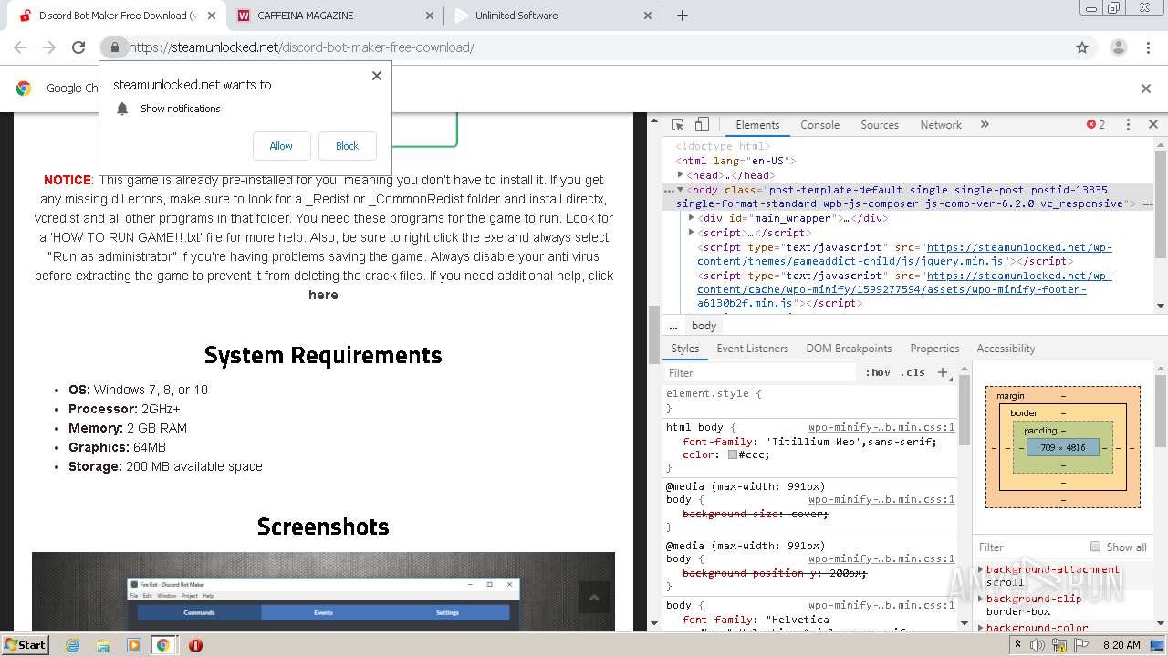1168x657 pixels.
Task: Switch to the CAFFEINA MAGAZINE tab
Action: pyautogui.click(x=336, y=16)
